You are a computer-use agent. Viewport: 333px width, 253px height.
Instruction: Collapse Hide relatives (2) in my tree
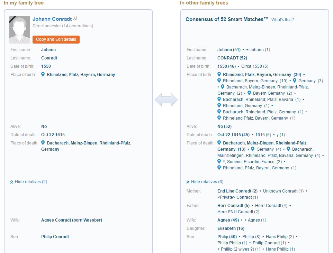click(29, 182)
